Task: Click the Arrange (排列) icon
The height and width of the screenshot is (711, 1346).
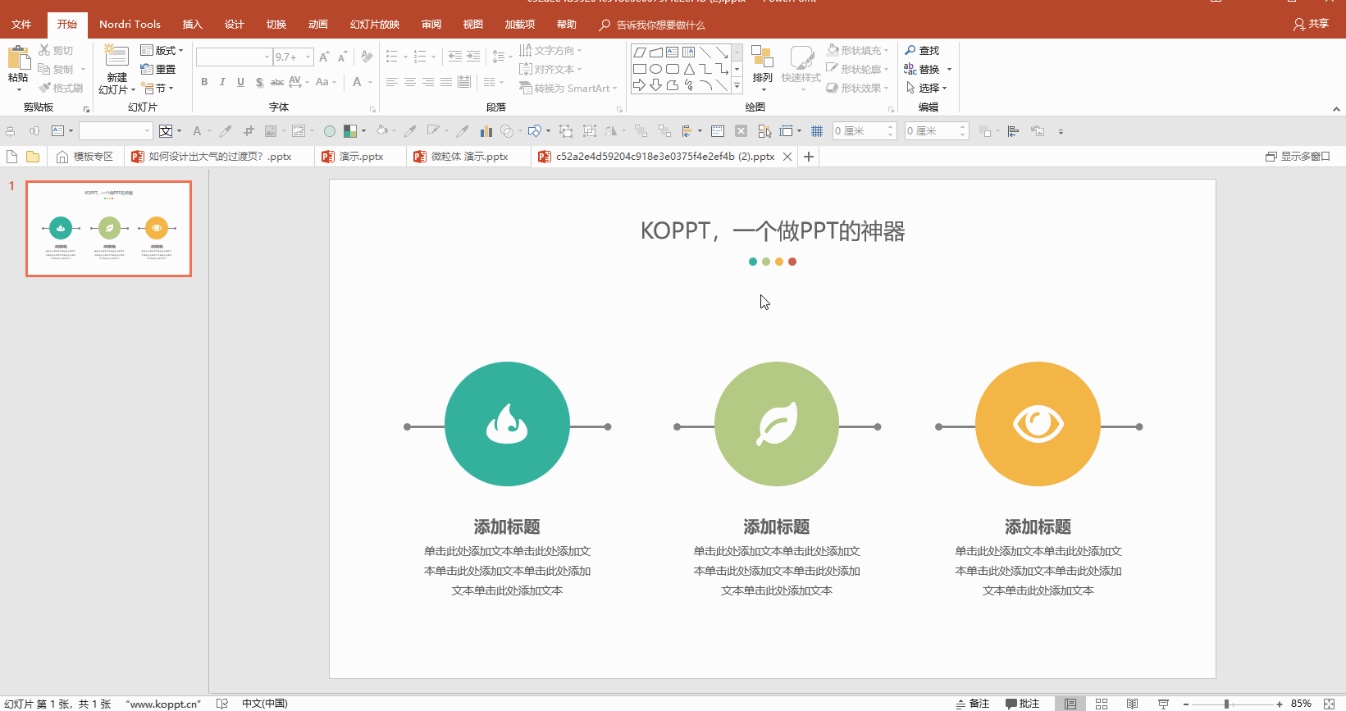Action: coord(762,57)
